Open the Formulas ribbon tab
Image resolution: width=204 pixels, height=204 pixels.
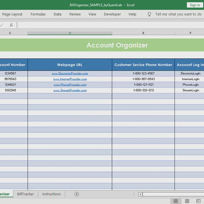click(38, 14)
